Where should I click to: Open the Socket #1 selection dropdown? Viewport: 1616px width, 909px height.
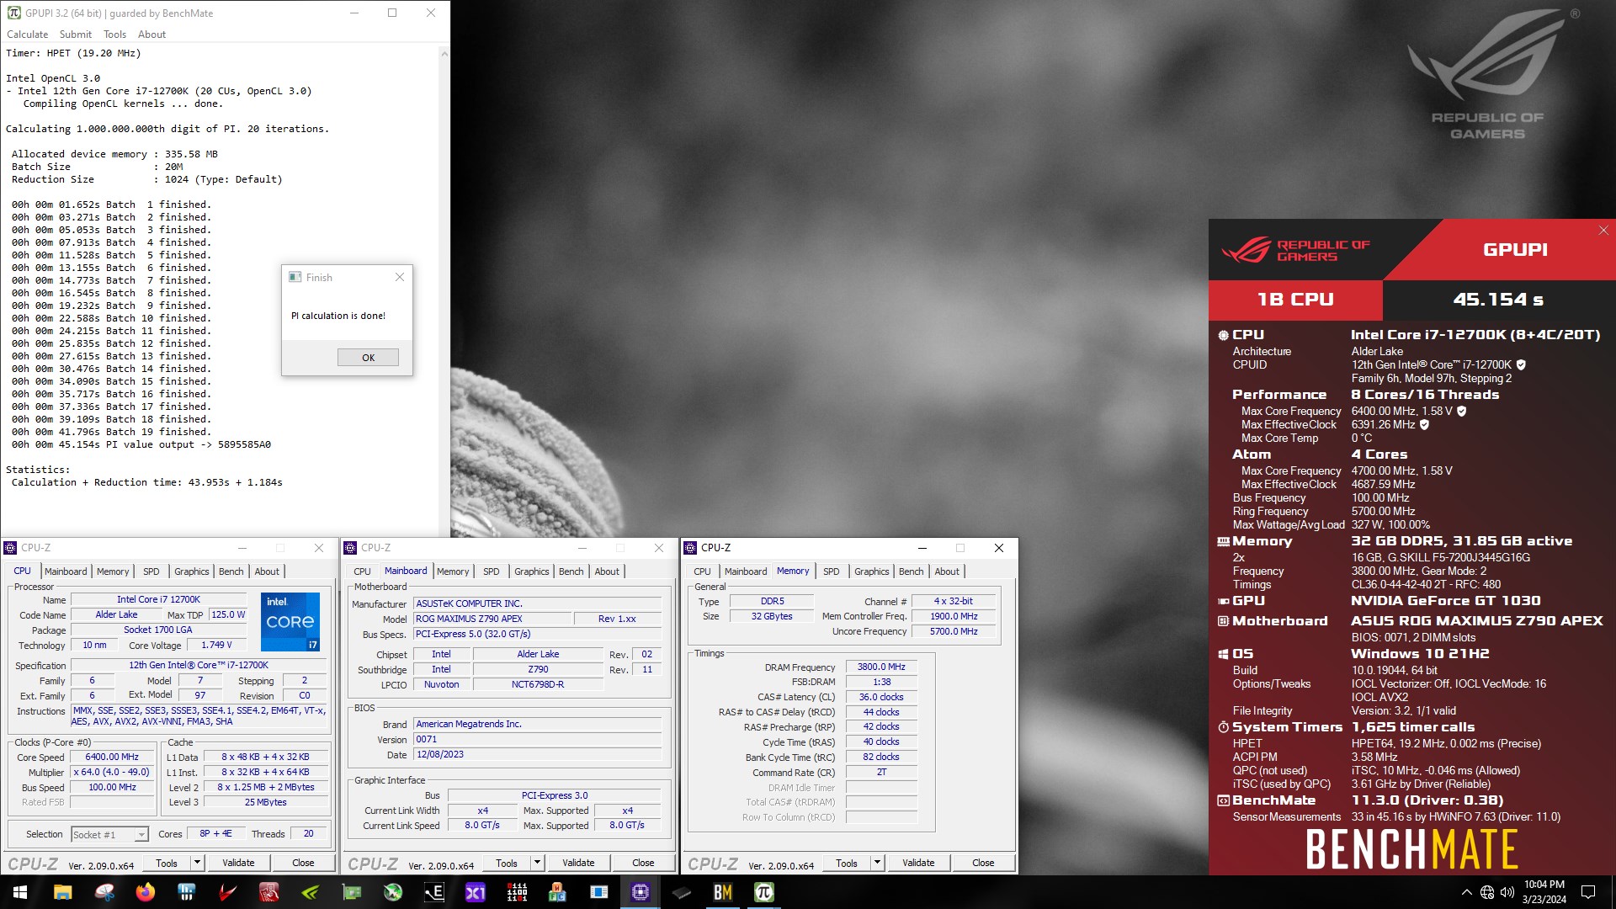click(x=110, y=834)
